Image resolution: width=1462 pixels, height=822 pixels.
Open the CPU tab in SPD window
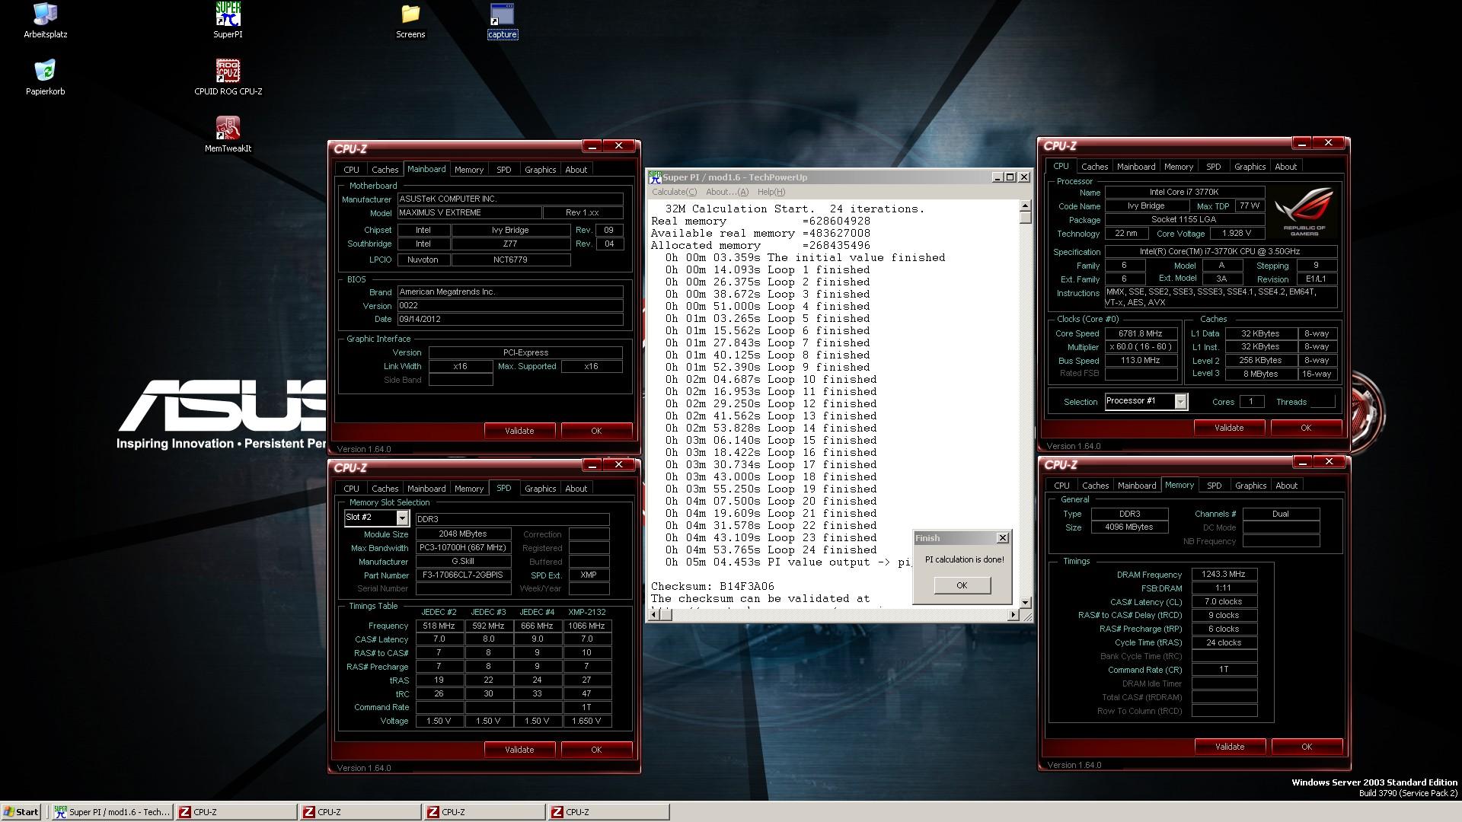[x=351, y=489]
